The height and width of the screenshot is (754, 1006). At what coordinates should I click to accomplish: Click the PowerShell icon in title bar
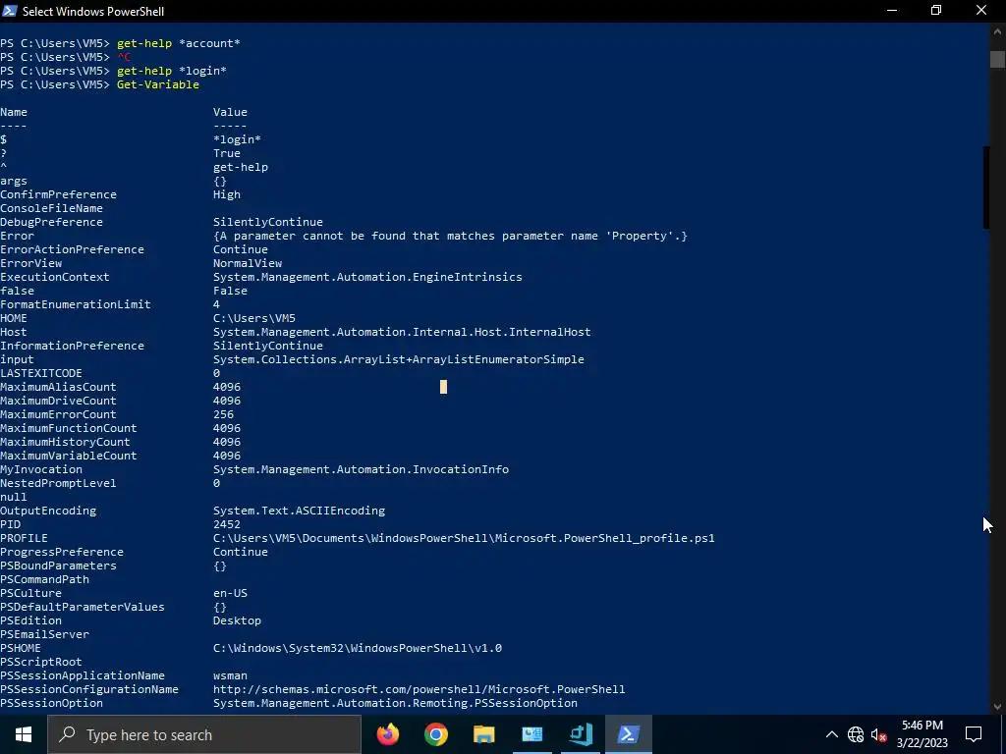(x=10, y=11)
